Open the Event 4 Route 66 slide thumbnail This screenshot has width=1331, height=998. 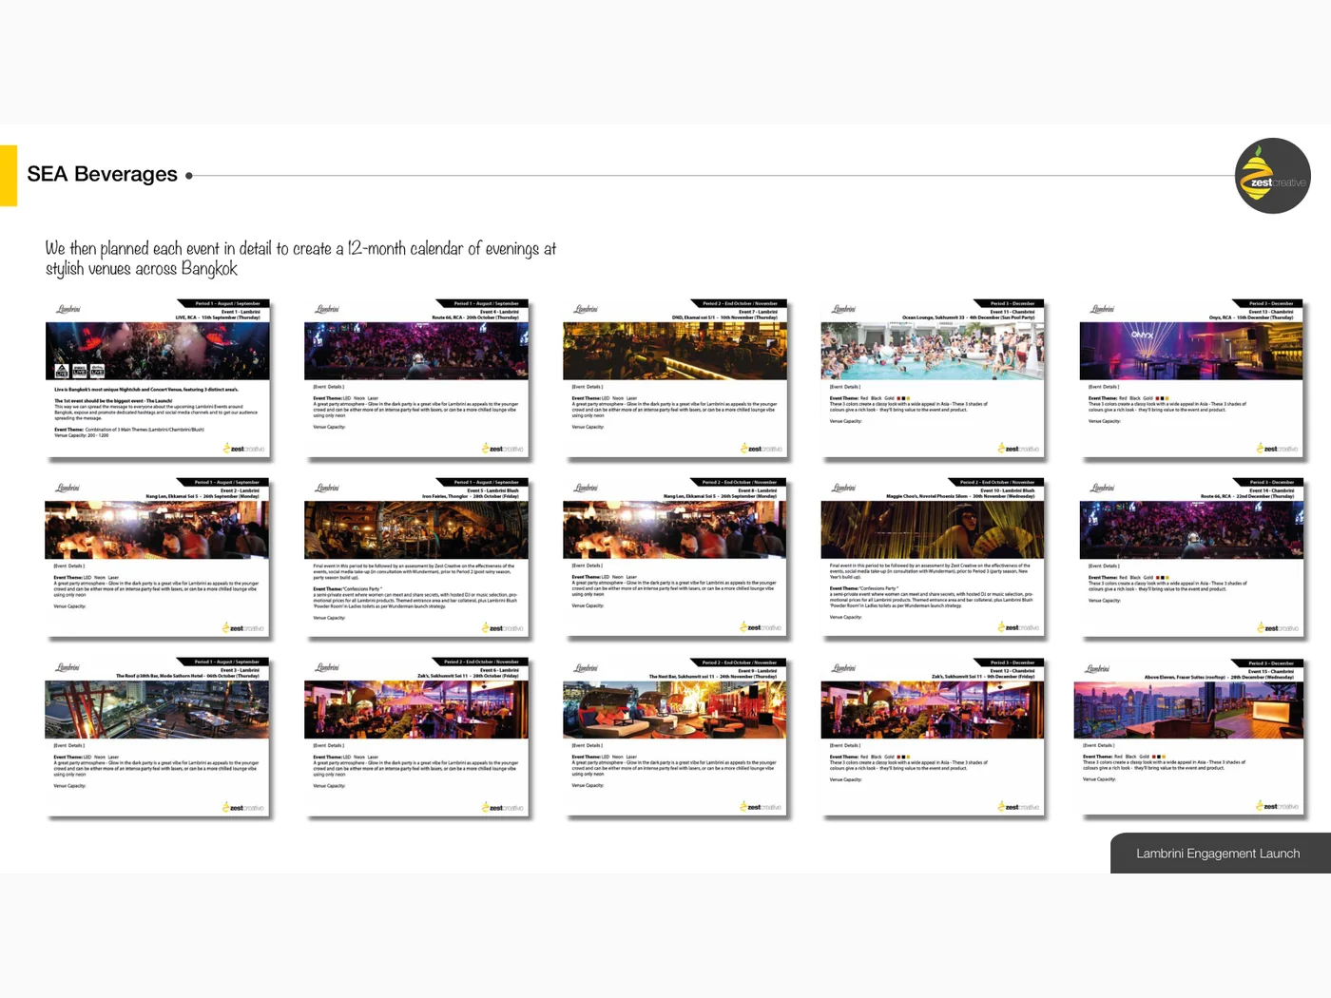click(x=416, y=378)
